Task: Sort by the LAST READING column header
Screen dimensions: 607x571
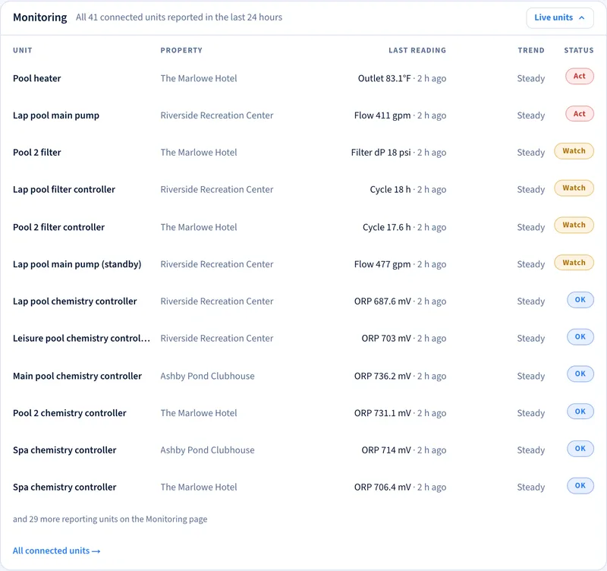Action: click(x=417, y=50)
